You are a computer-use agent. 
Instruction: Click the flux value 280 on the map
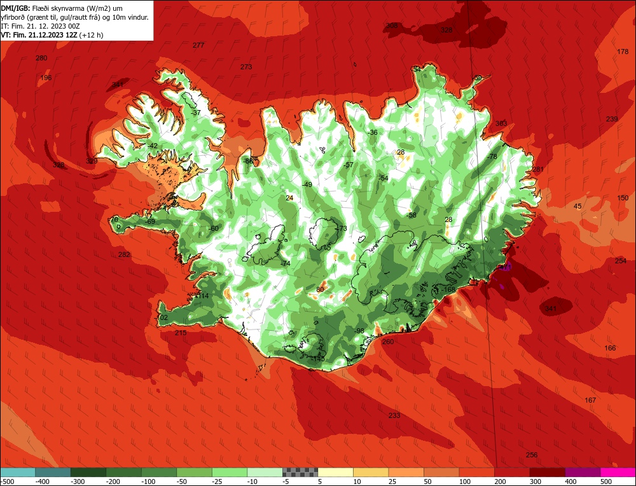tap(41, 58)
